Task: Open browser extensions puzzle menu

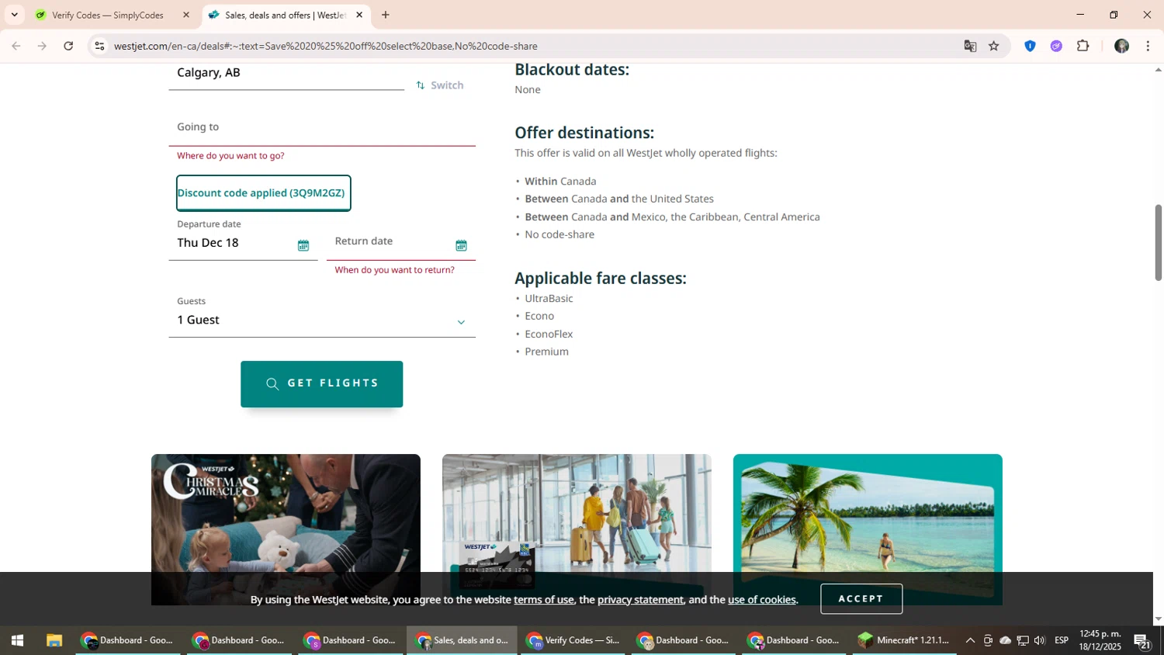Action: [1083, 46]
